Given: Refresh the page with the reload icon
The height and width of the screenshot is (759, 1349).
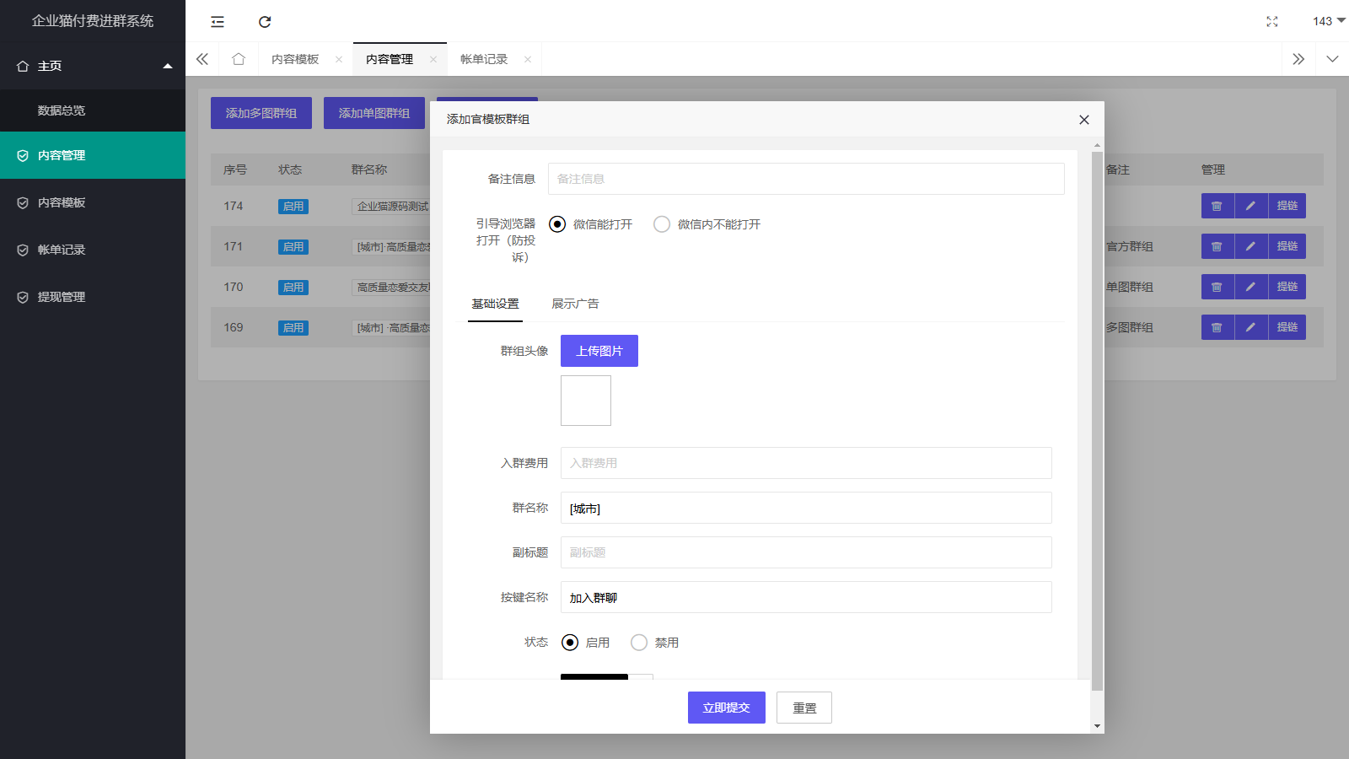Looking at the screenshot, I should coord(266,21).
